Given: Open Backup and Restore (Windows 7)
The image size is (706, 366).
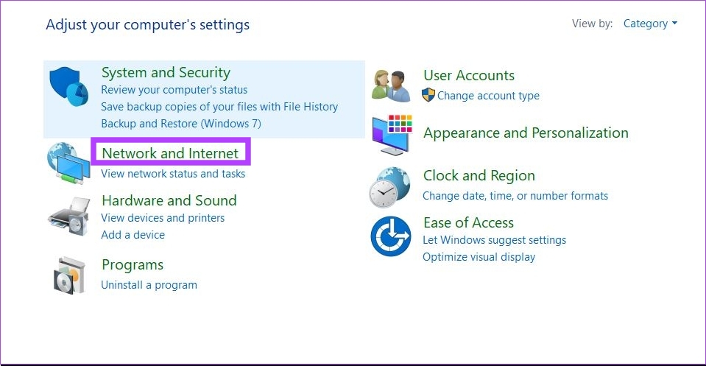Looking at the screenshot, I should click(x=181, y=124).
